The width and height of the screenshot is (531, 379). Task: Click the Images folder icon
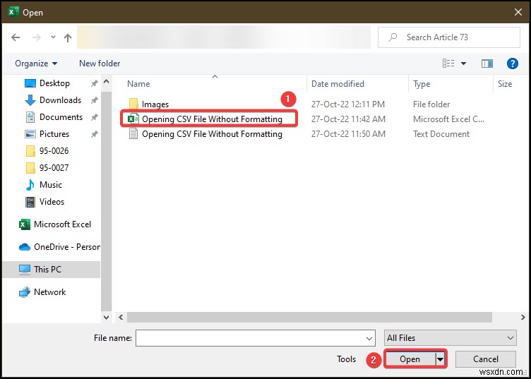tap(133, 104)
